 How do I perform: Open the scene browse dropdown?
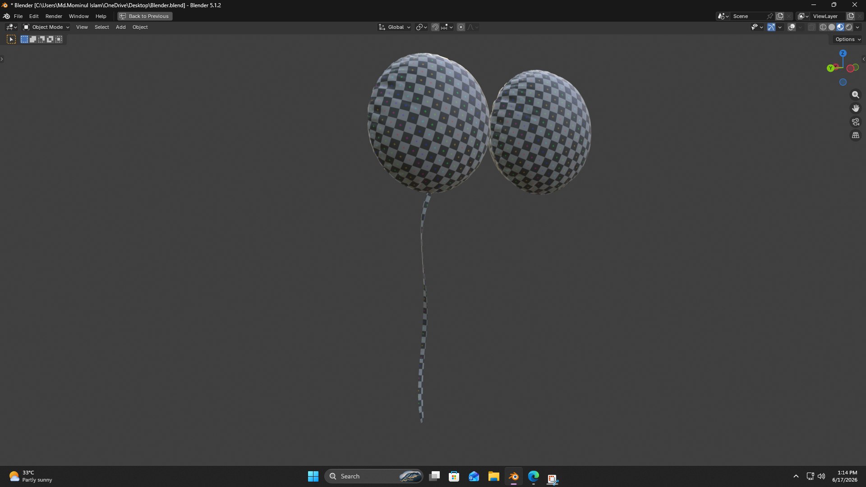pos(723,16)
